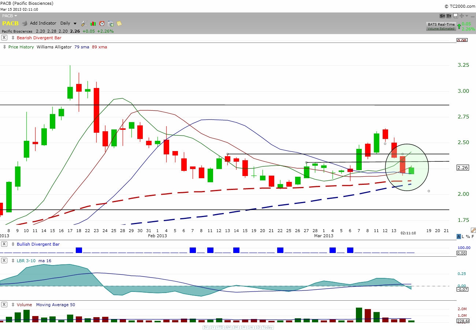Select the 1Y time range
Image resolution: width=476 pixels, height=330 pixels.
(212, 327)
